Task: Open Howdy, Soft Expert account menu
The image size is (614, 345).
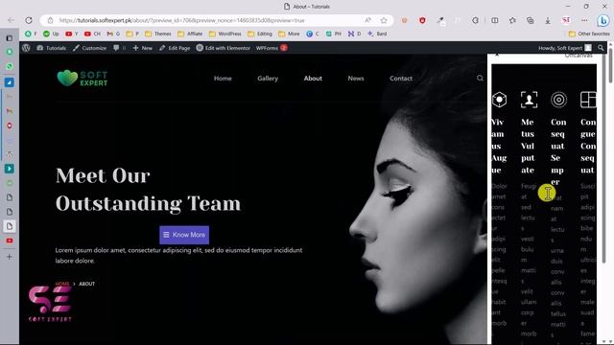Action: [565, 48]
